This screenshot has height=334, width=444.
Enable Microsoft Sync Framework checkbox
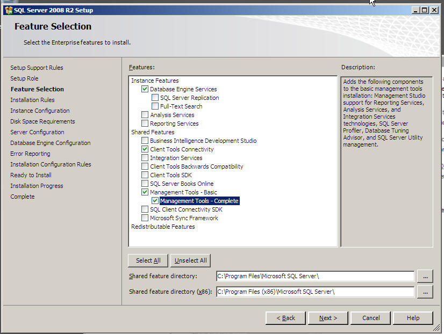click(145, 218)
